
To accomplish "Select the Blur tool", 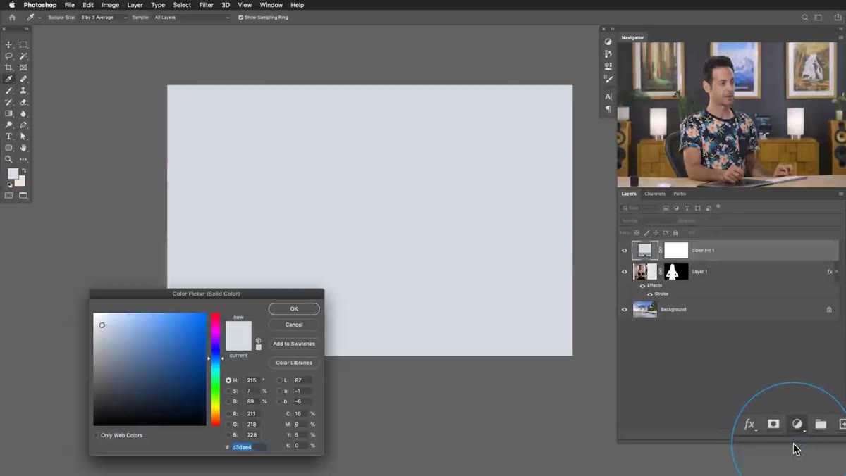I will (x=23, y=113).
